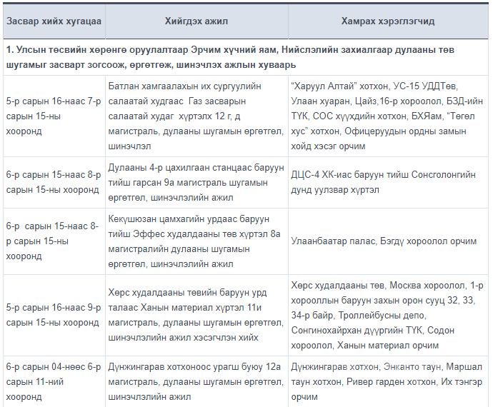493x407 pixels.
Task: Click the date cell in the Кекүшюзан row
Action: 53,241
